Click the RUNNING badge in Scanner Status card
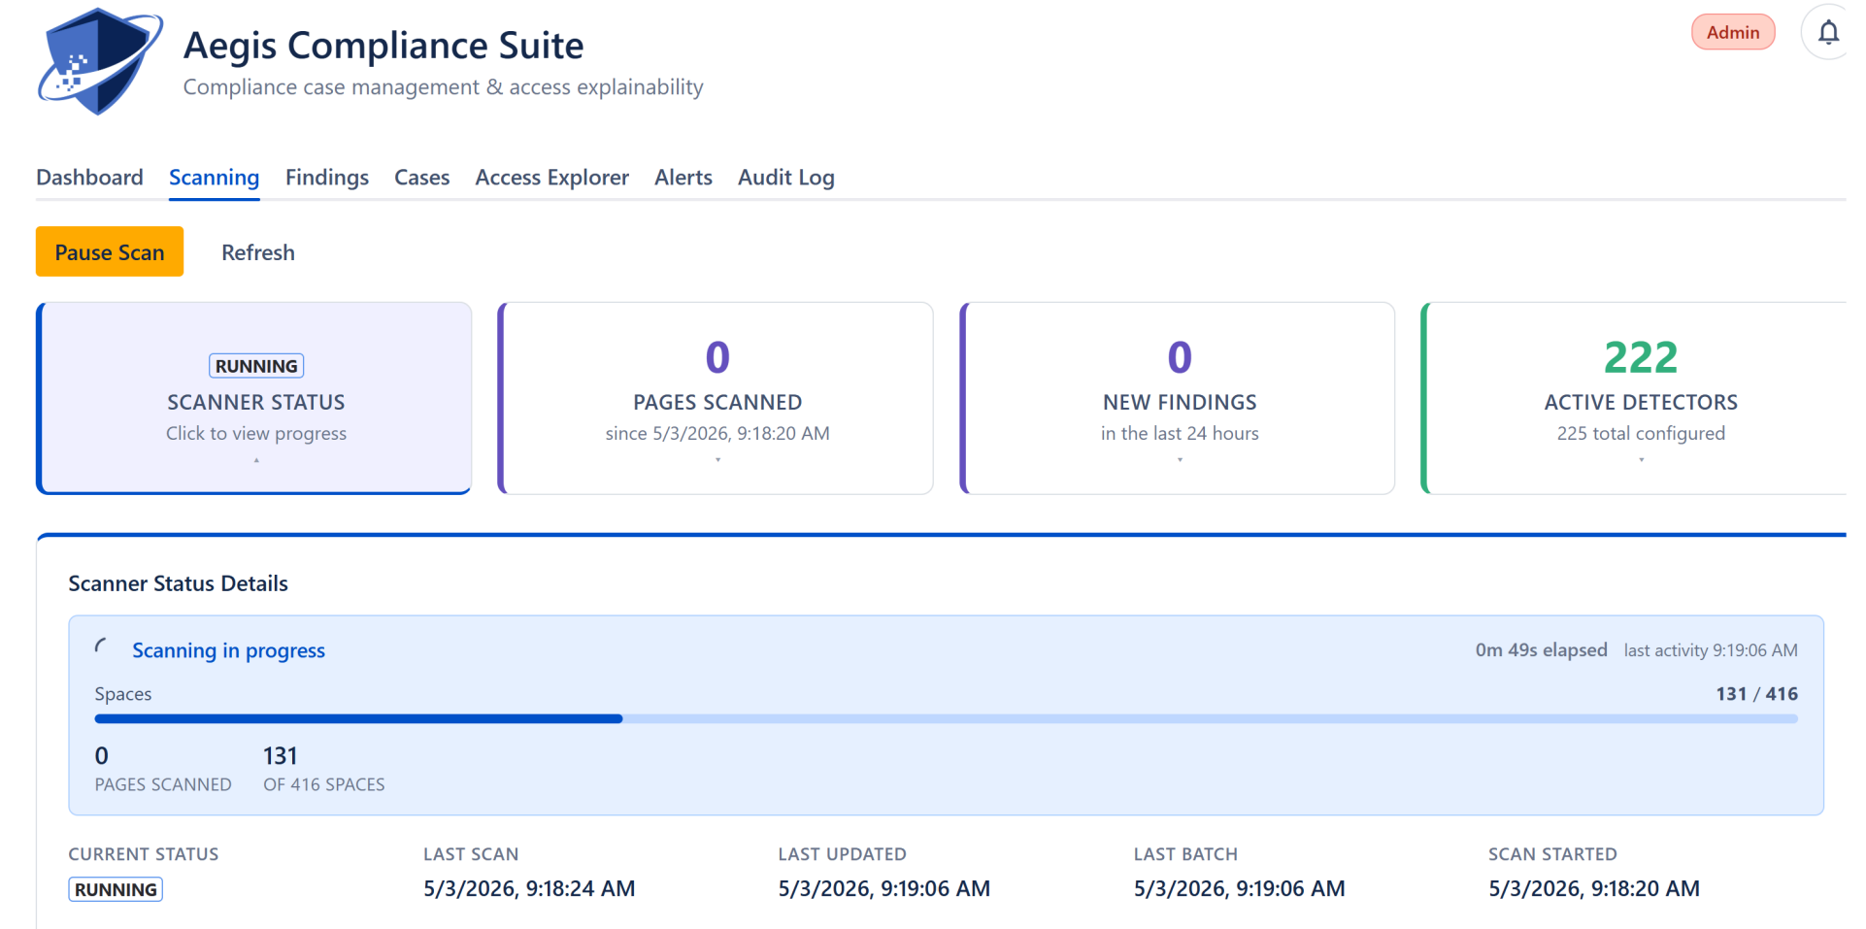This screenshot has width=1866, height=929. tap(256, 366)
